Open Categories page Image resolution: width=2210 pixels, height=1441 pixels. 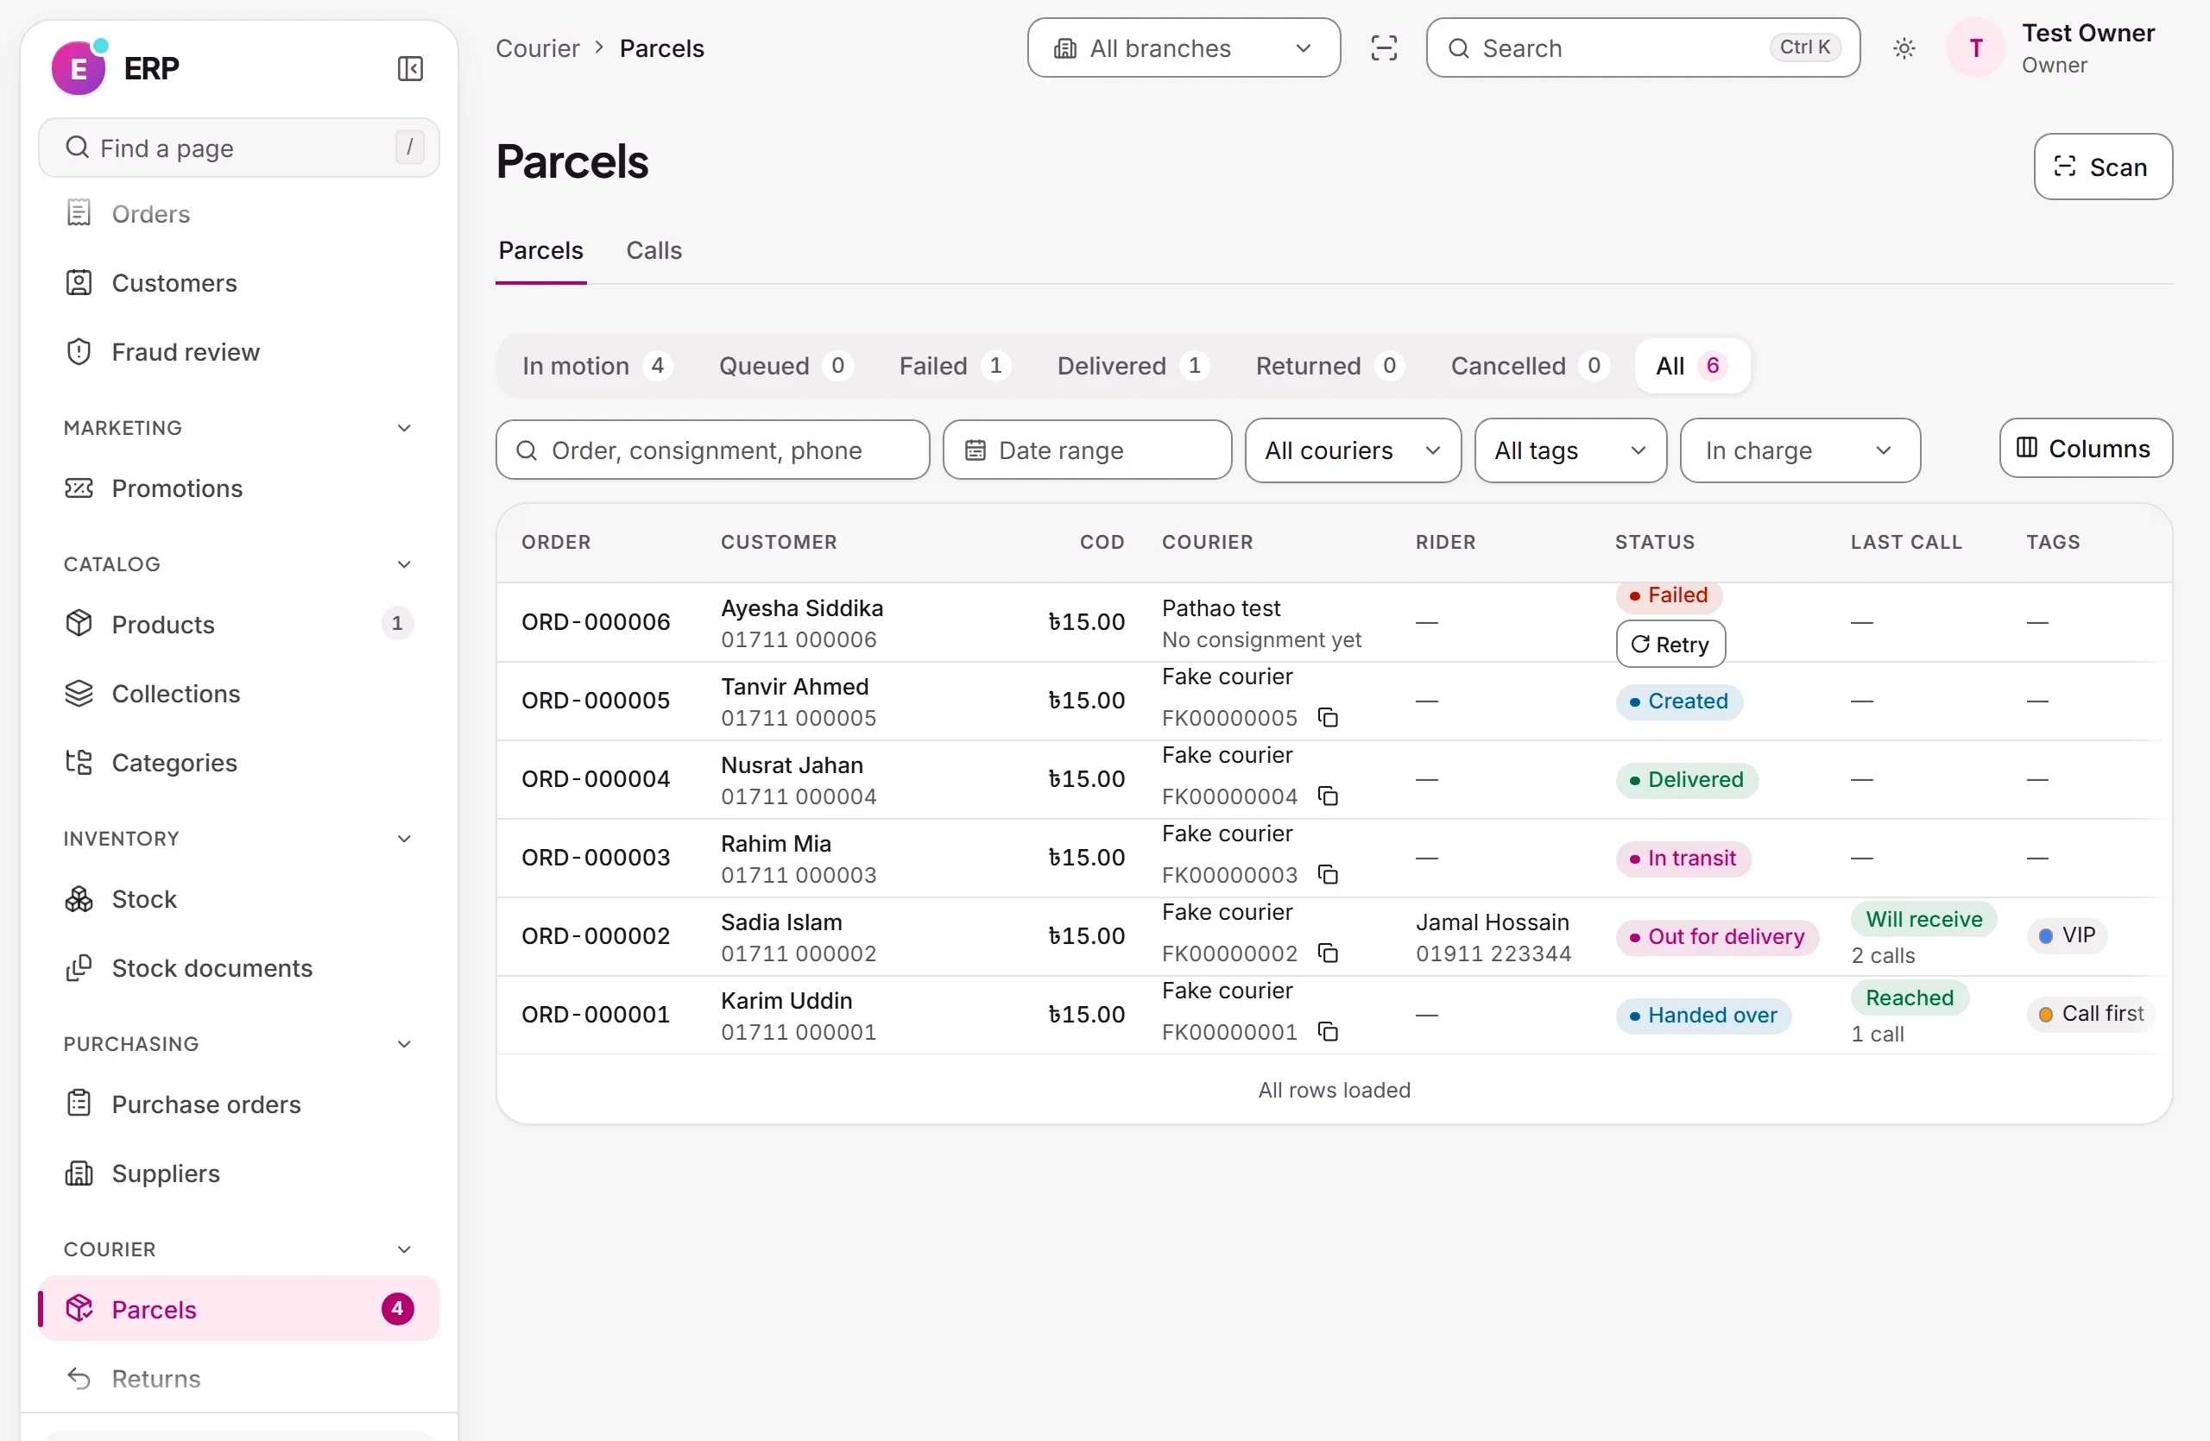(x=238, y=763)
